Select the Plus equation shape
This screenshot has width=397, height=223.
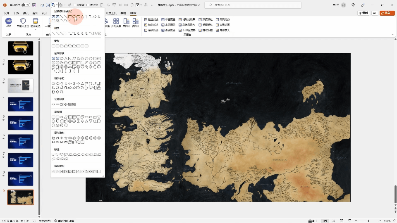tap(53, 104)
